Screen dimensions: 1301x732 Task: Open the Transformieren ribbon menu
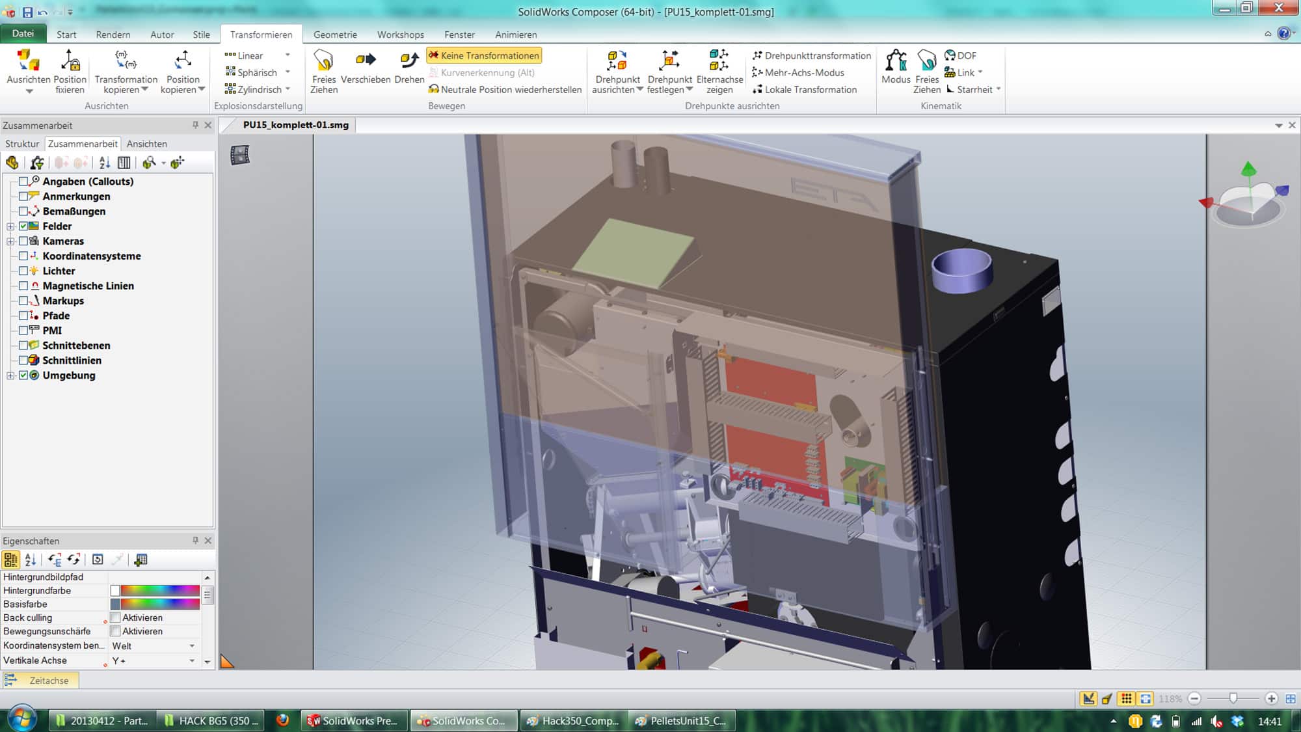click(260, 34)
